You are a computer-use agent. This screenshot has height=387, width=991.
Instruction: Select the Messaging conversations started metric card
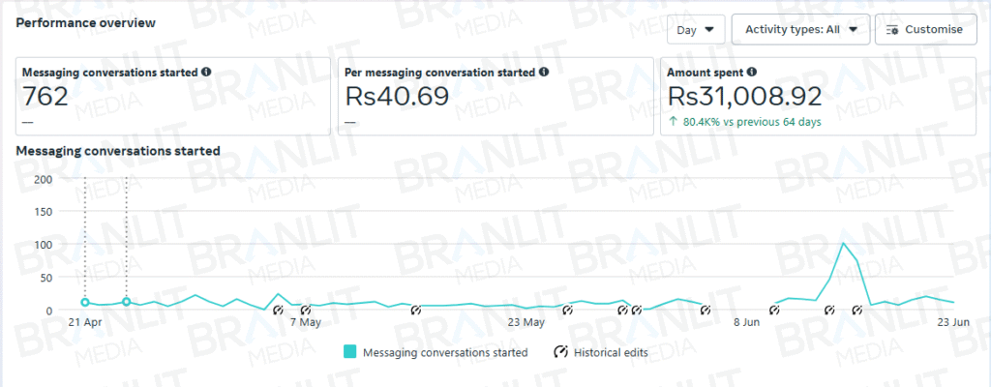172,95
